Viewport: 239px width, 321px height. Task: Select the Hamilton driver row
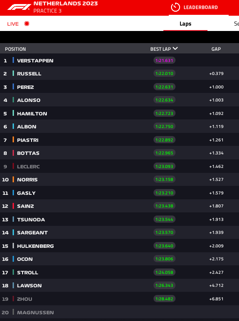(x=120, y=114)
